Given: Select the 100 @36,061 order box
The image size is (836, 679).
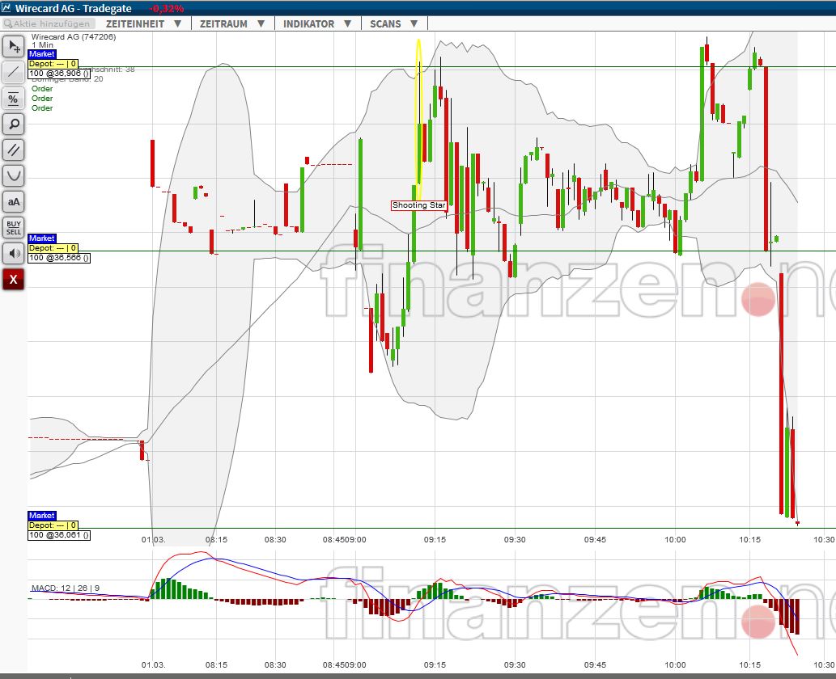Looking at the screenshot, I should click(x=59, y=534).
